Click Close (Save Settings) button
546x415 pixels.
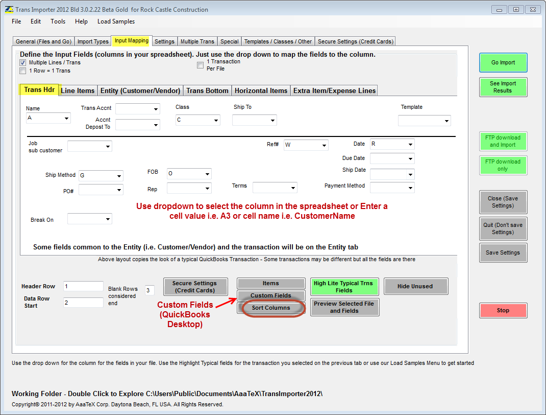pyautogui.click(x=503, y=202)
